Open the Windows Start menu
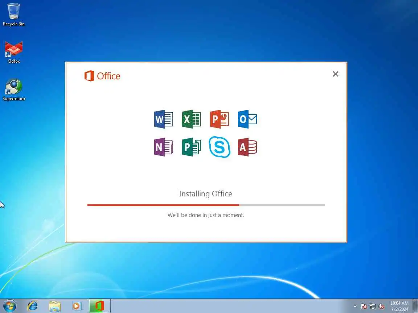 (10, 306)
